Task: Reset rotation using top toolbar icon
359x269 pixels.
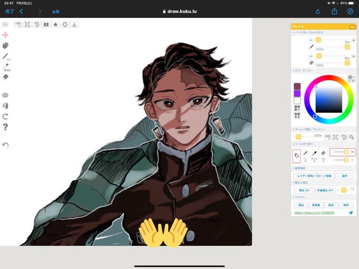Action: point(36,24)
